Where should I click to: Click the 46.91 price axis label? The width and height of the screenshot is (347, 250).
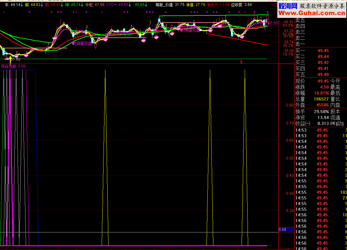(x=289, y=22)
